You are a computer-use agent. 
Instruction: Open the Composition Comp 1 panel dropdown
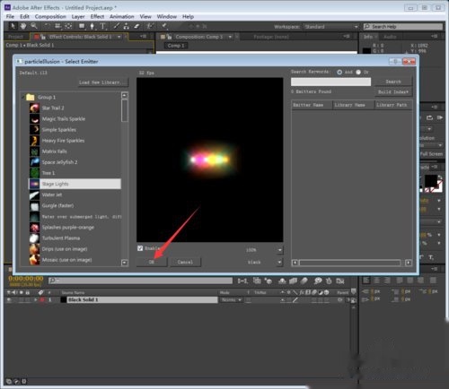click(x=230, y=37)
